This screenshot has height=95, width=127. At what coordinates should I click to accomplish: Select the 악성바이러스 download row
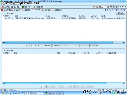pyautogui.click(x=63, y=18)
